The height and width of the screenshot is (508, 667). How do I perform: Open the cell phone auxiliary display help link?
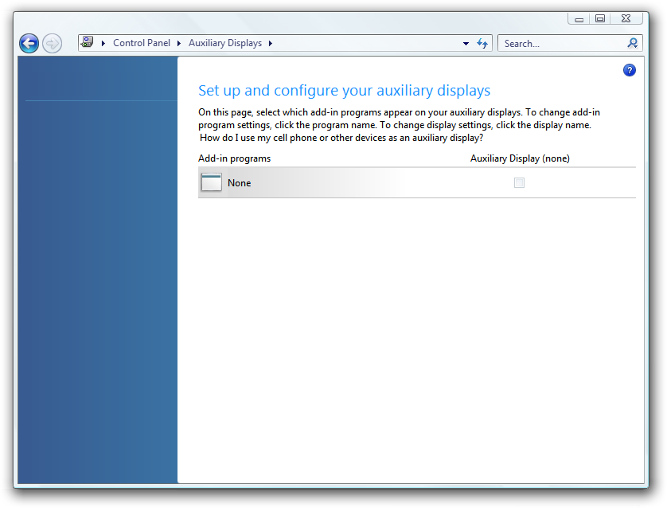(341, 137)
